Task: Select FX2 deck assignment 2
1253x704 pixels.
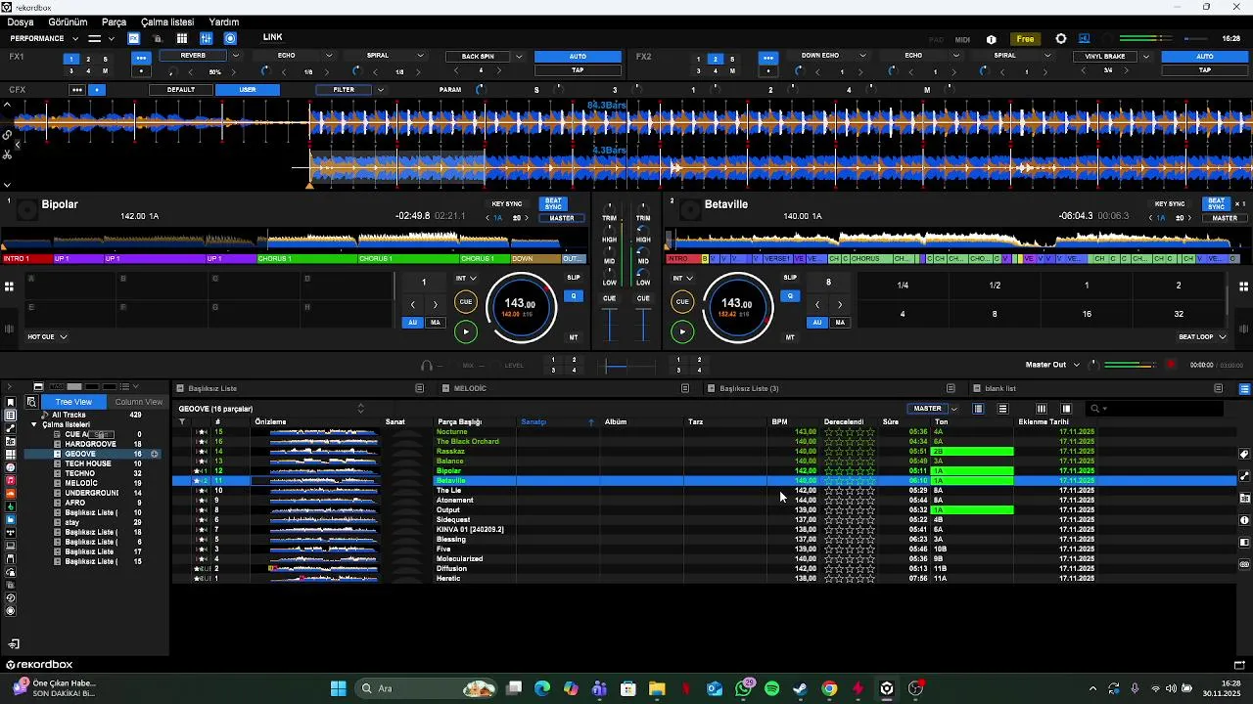Action: (715, 59)
